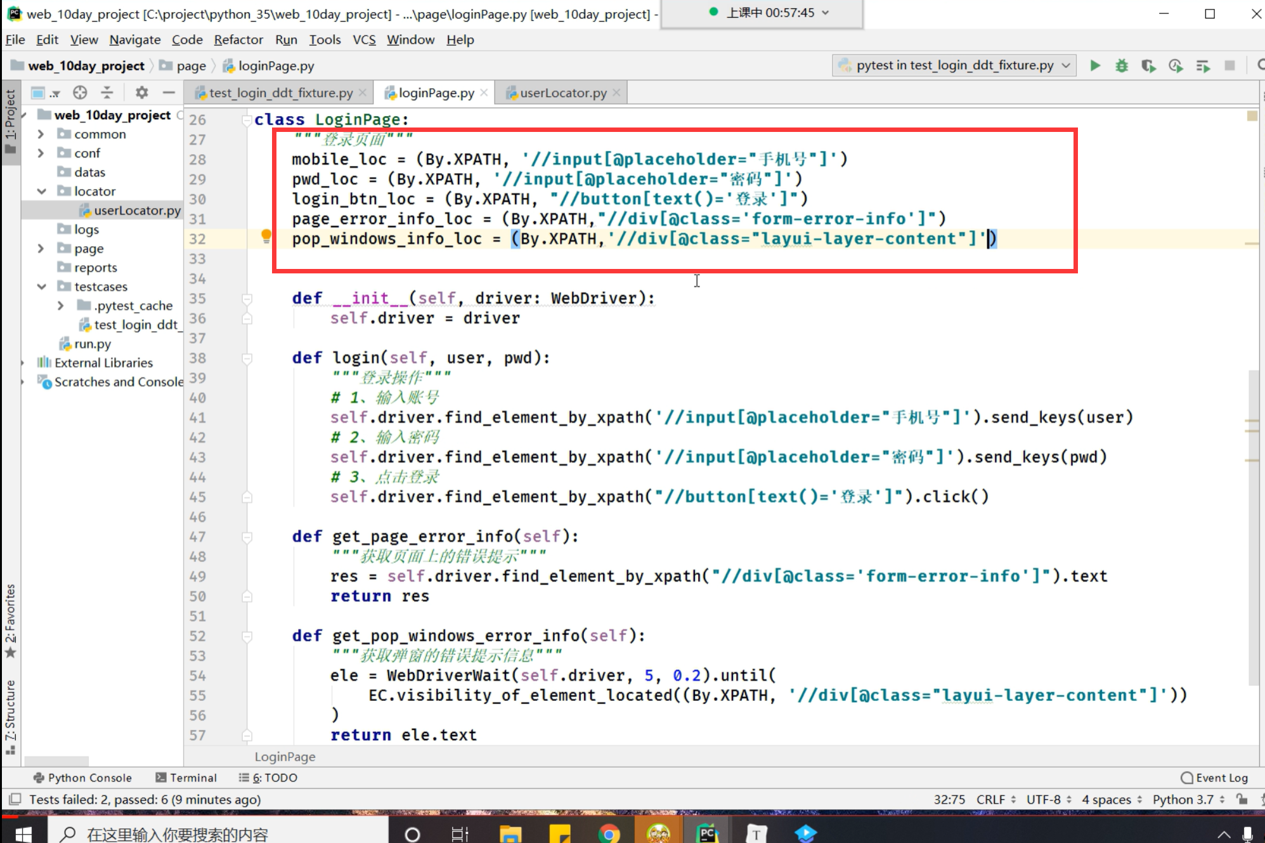
Task: Collapse the locator folder
Action: 41,191
